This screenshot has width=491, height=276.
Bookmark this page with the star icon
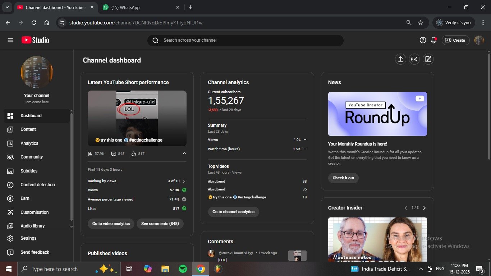(420, 23)
